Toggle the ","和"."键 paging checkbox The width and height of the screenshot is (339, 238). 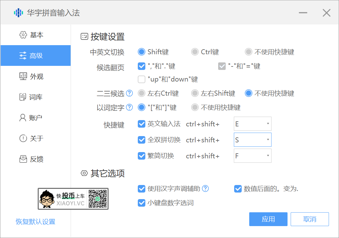coord(142,66)
